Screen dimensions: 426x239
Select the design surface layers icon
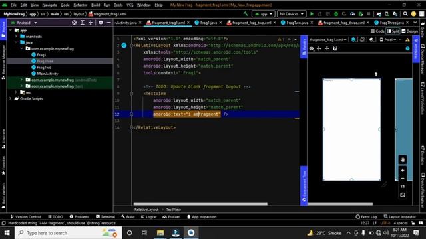click(x=353, y=40)
